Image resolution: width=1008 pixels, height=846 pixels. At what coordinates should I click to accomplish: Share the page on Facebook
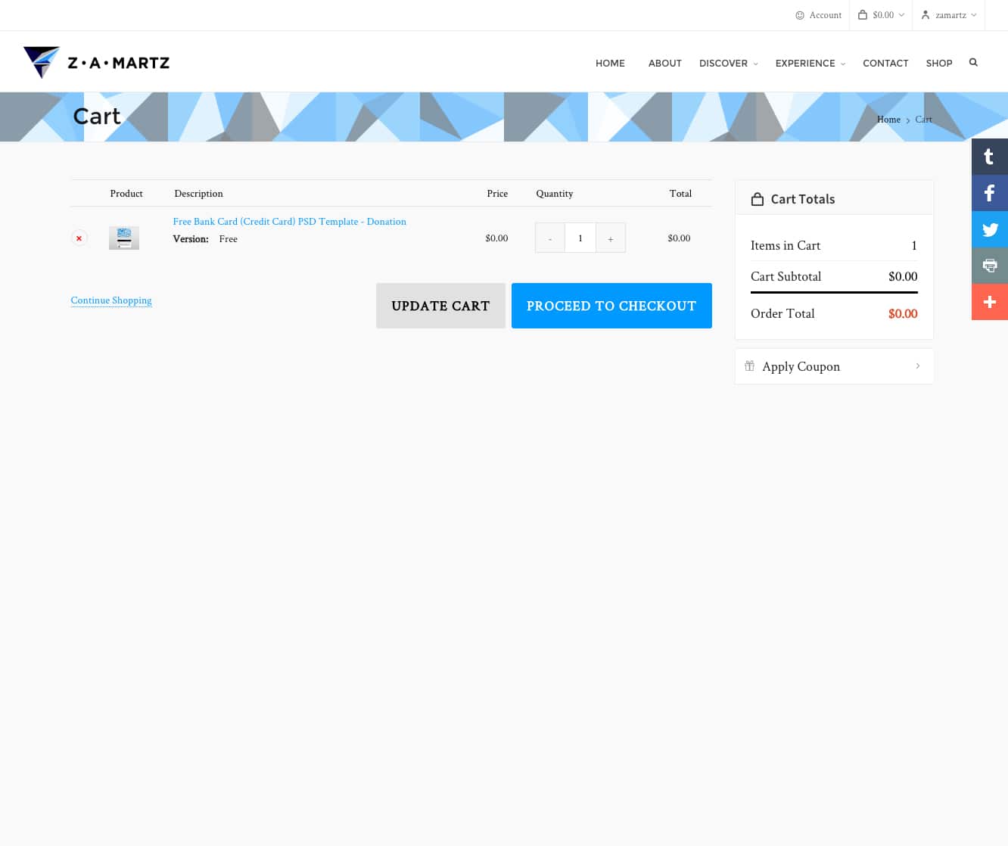989,193
